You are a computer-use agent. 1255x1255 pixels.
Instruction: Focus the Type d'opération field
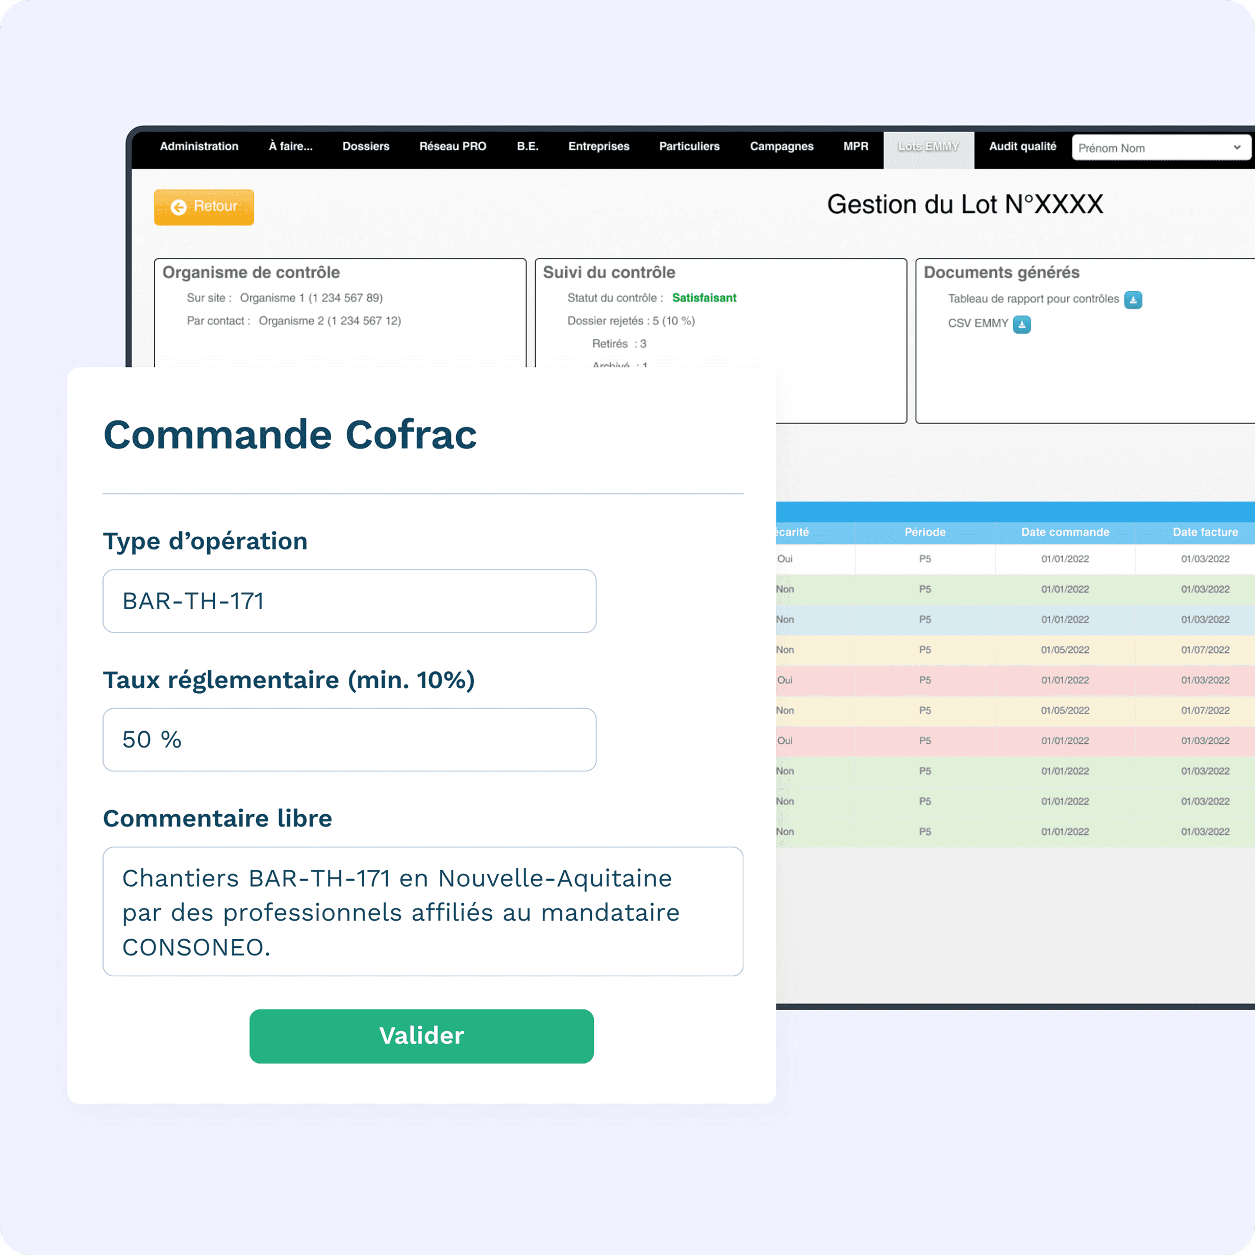click(x=349, y=601)
